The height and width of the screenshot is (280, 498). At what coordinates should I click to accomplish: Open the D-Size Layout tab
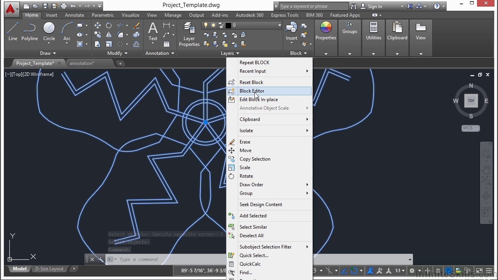coord(49,269)
